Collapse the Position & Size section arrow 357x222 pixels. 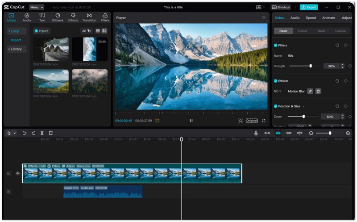(304, 106)
